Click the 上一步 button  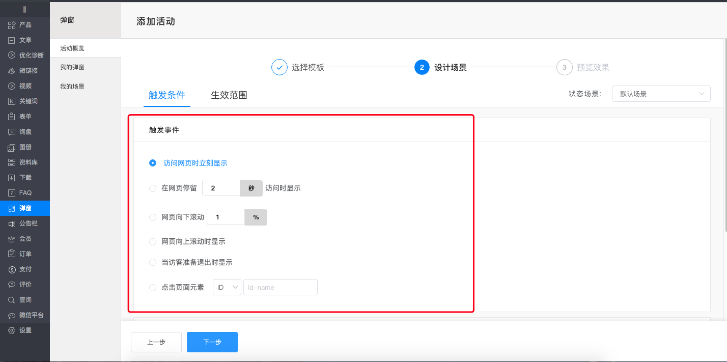(156, 342)
